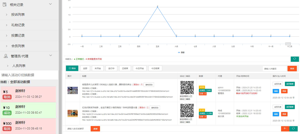Click the 管理员/代理 person icon
Screen dimensions: 300x134
tap(5, 56)
